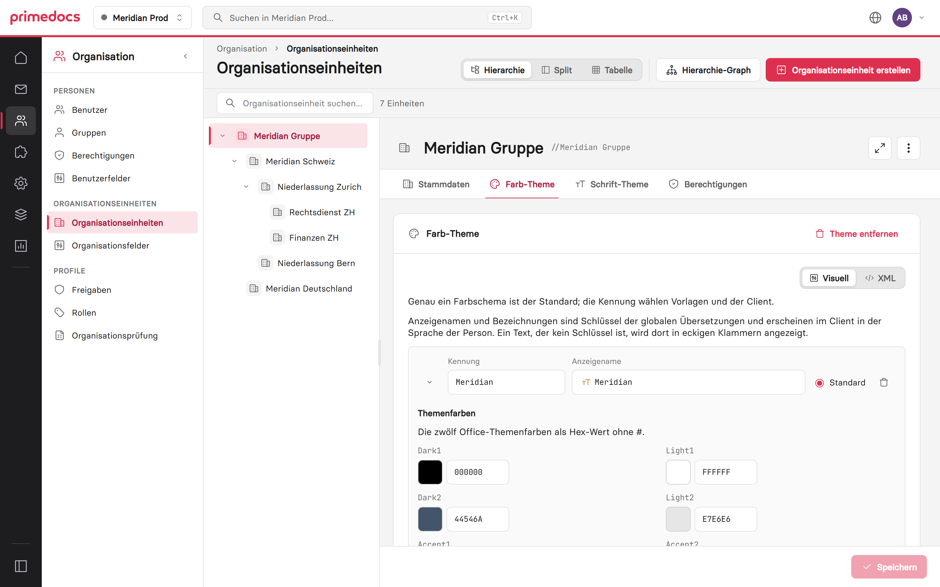Open the Stammdaten tab
This screenshot has width=940, height=587.
click(x=436, y=184)
